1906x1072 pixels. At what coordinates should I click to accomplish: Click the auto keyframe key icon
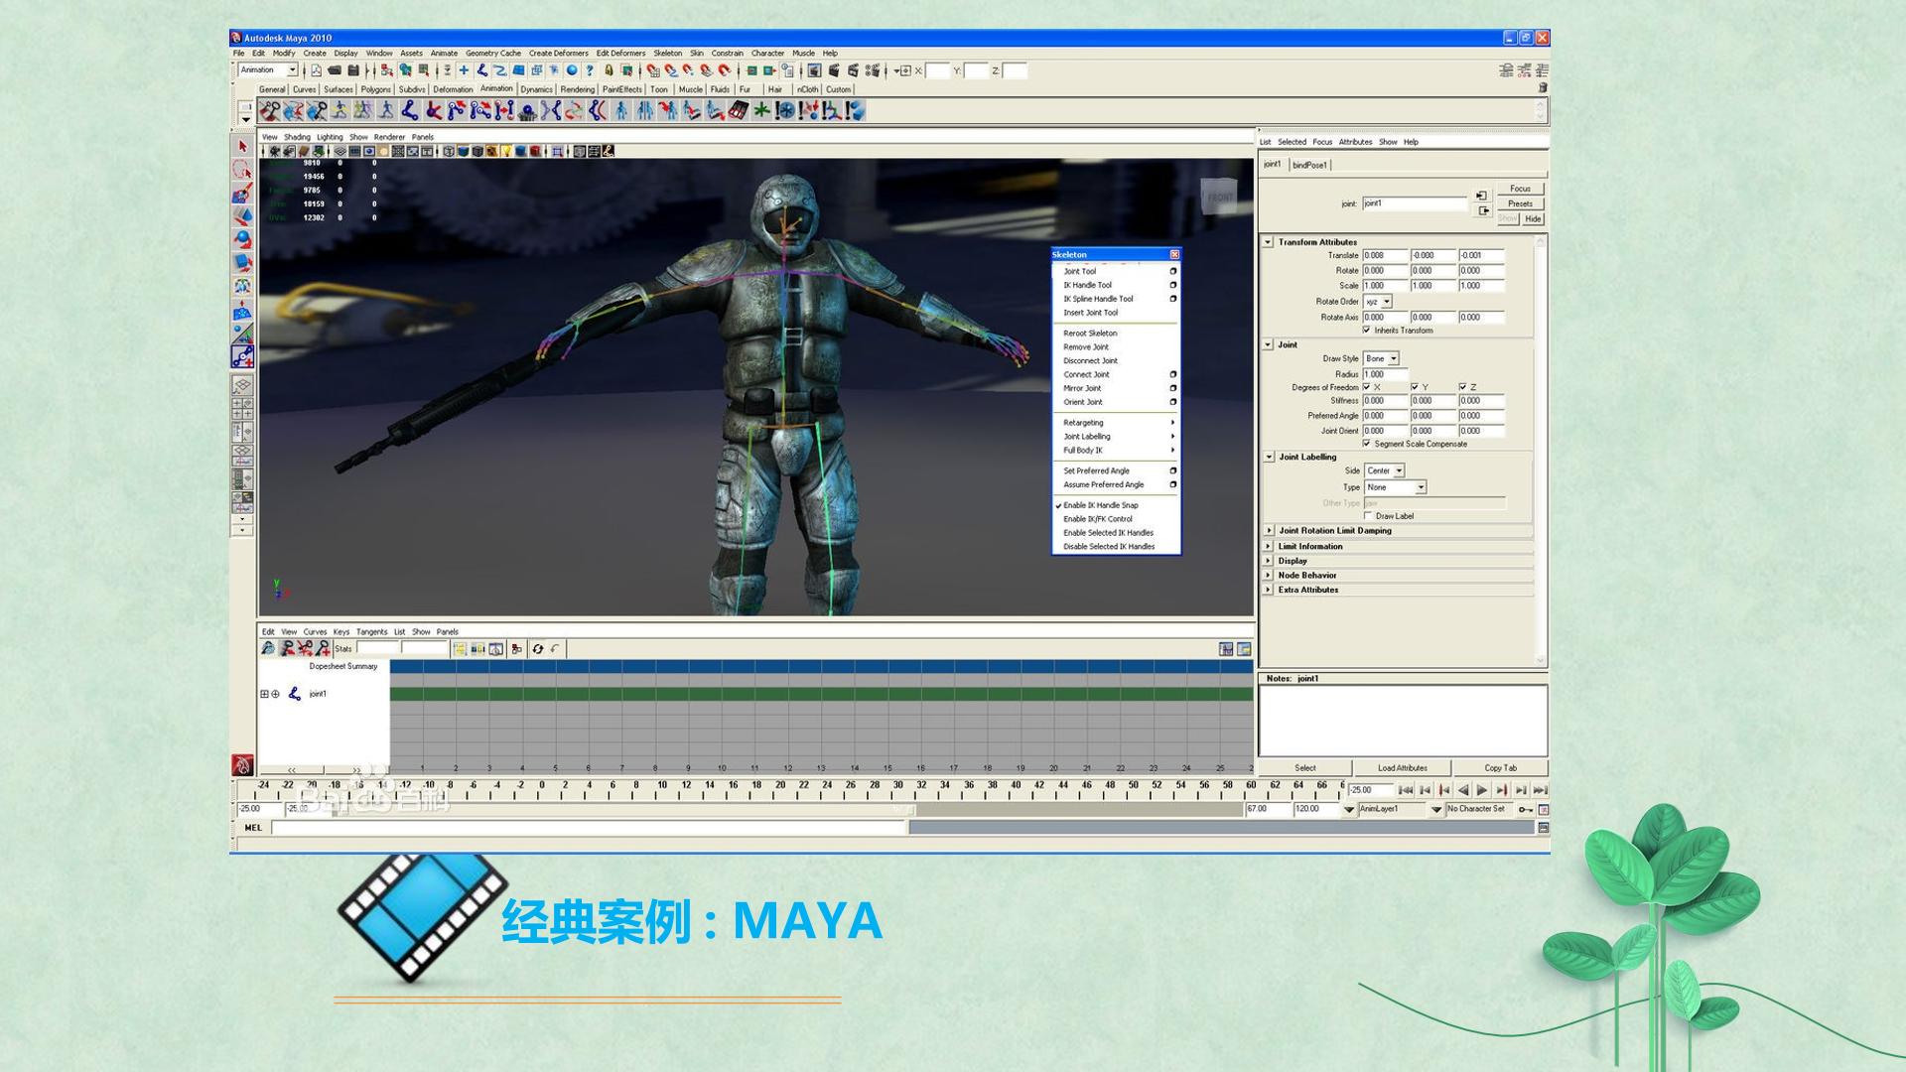[1525, 810]
